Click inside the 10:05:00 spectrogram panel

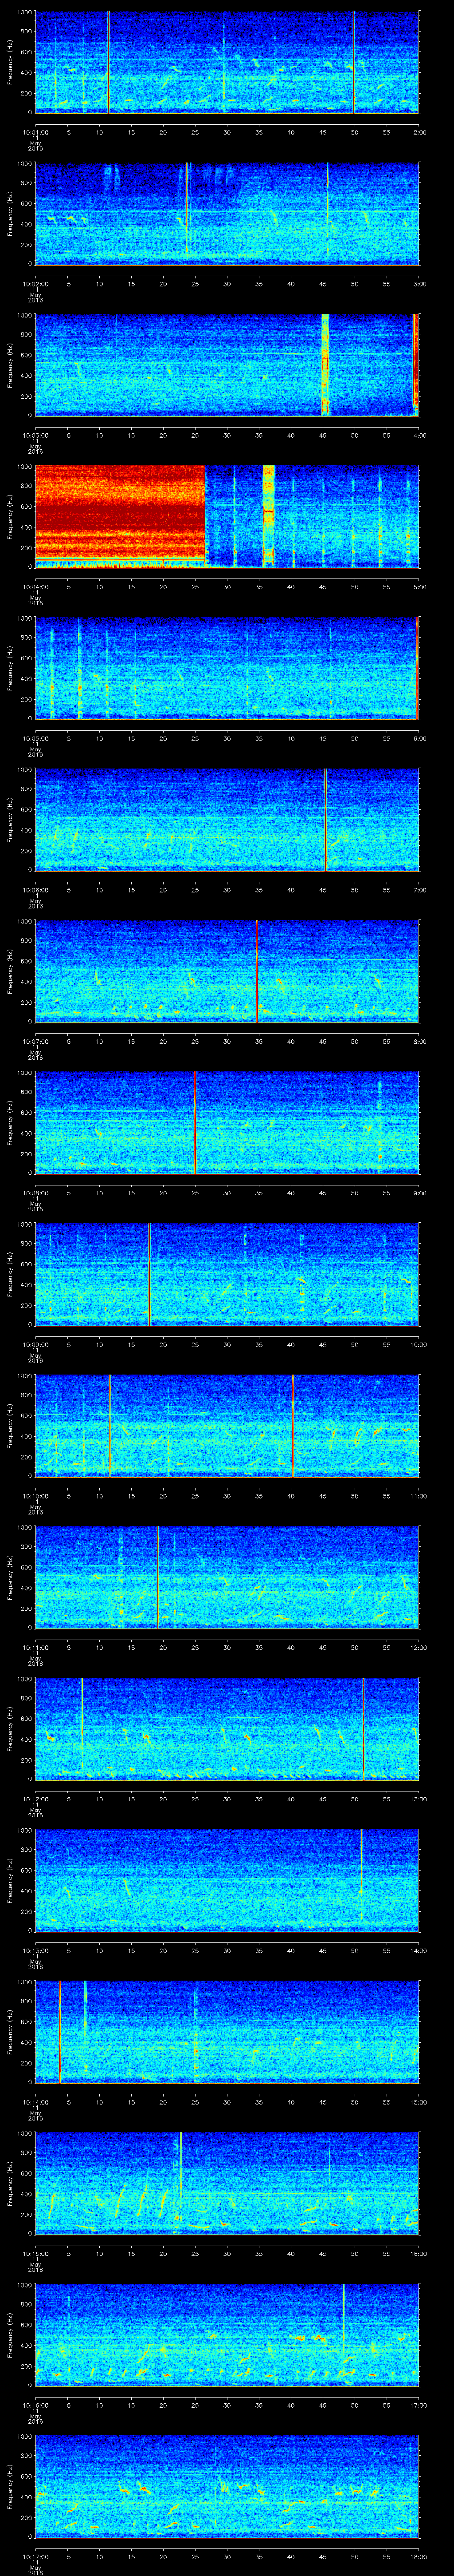[227, 668]
